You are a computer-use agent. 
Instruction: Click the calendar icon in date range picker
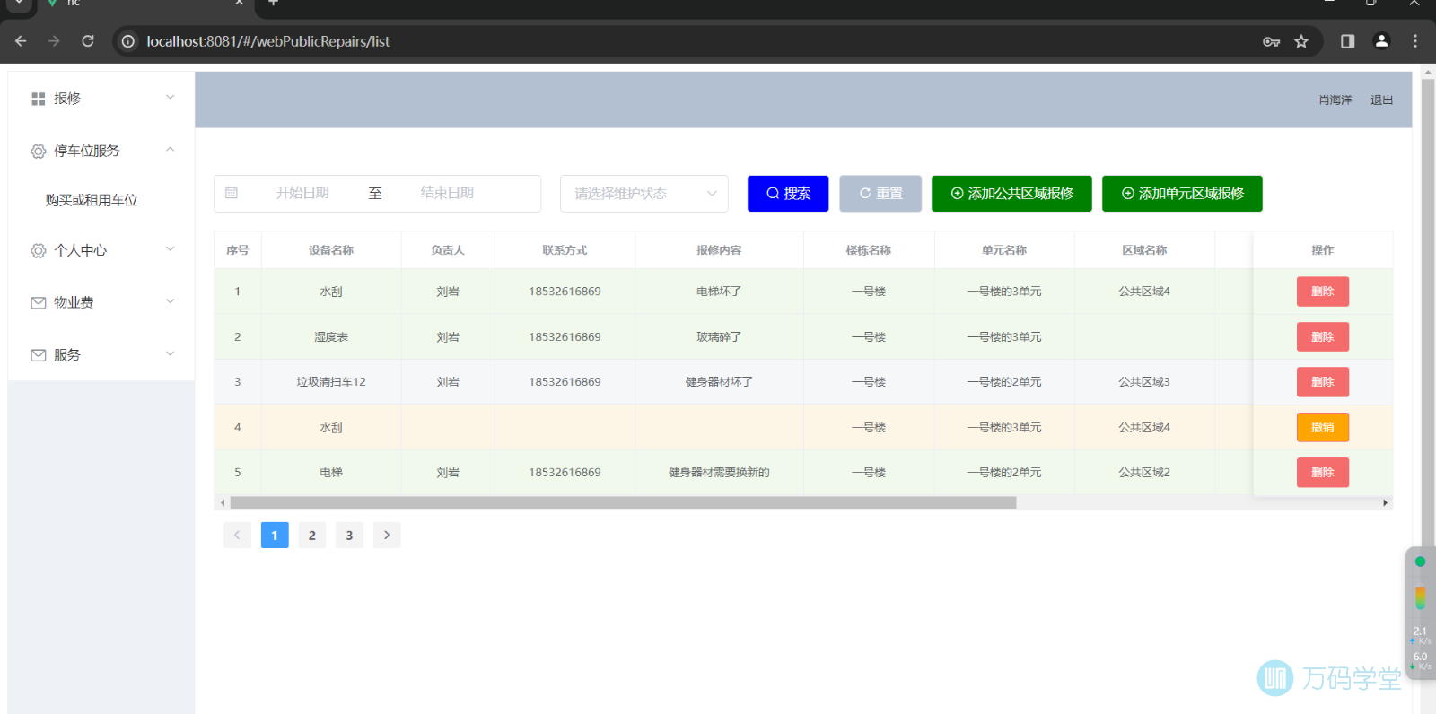(232, 193)
